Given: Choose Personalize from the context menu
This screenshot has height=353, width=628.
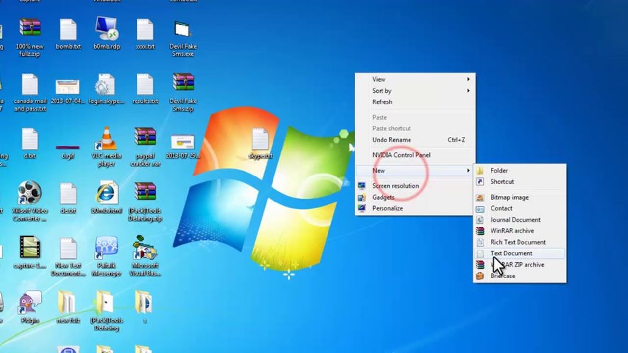Looking at the screenshot, I should click(x=415, y=208).
